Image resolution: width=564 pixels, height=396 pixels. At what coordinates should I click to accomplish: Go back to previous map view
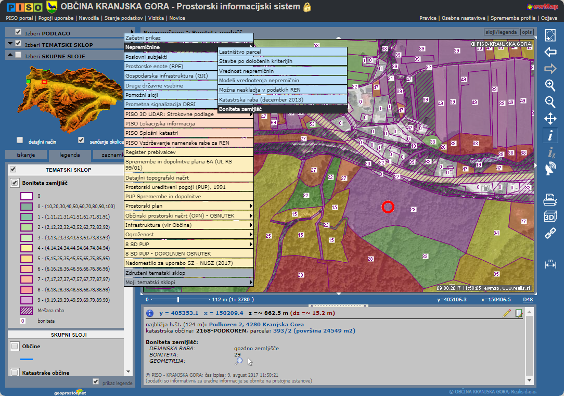coord(550,52)
